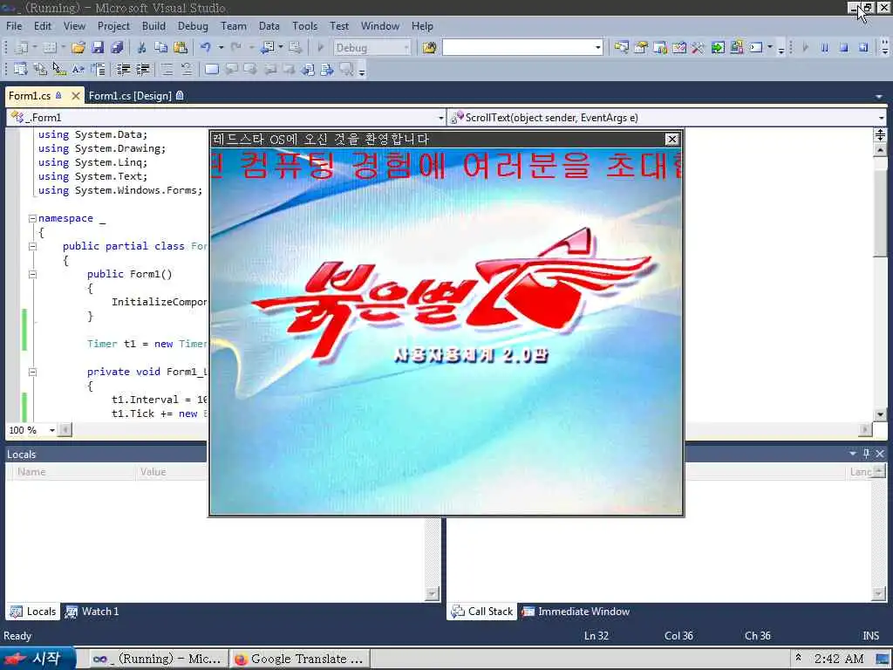Select the Call Stack tab
The image size is (893, 670).
tap(481, 612)
